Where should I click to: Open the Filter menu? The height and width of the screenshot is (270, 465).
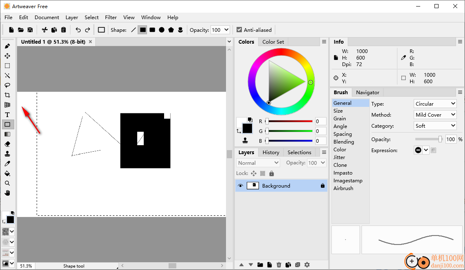point(111,17)
